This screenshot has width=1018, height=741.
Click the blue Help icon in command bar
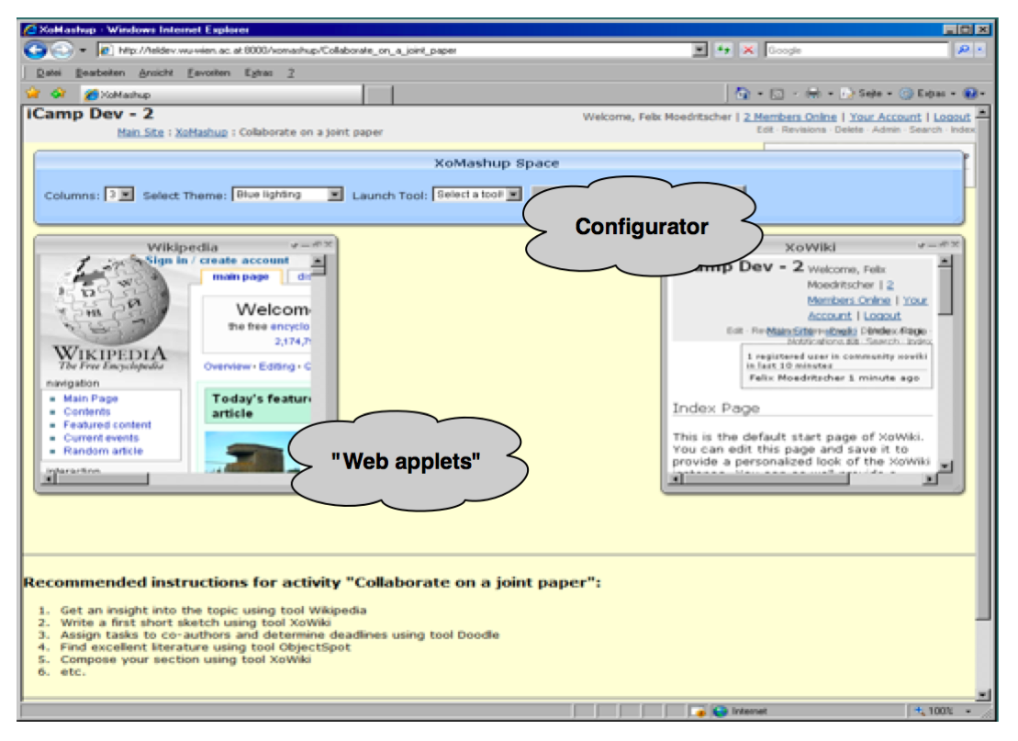click(x=970, y=94)
